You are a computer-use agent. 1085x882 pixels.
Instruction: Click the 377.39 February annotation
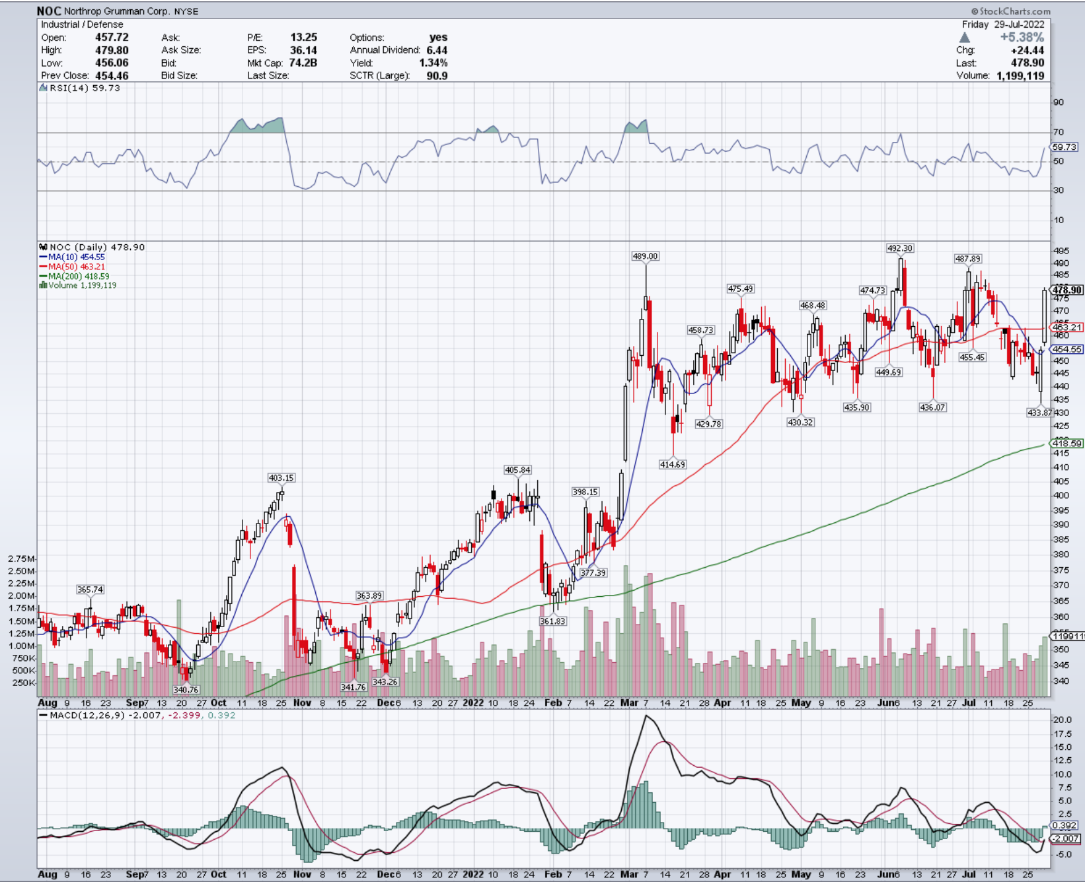coord(593,572)
